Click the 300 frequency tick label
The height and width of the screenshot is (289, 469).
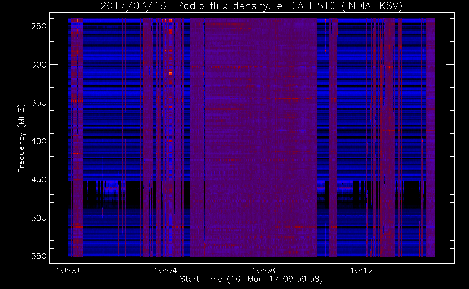[39, 65]
